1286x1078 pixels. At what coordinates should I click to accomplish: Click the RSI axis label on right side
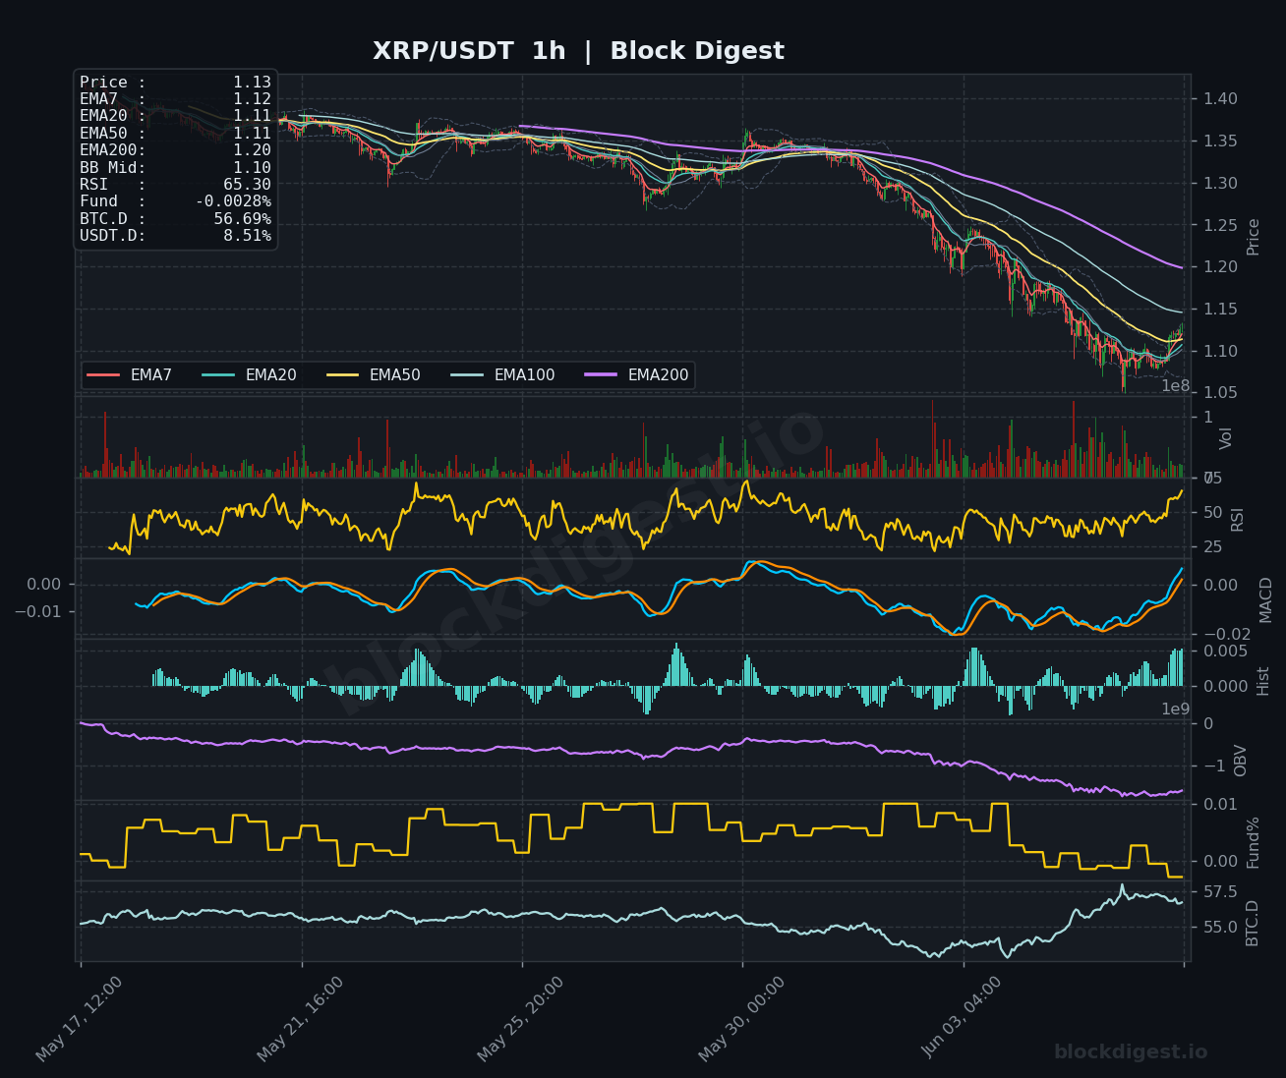coord(1237,519)
